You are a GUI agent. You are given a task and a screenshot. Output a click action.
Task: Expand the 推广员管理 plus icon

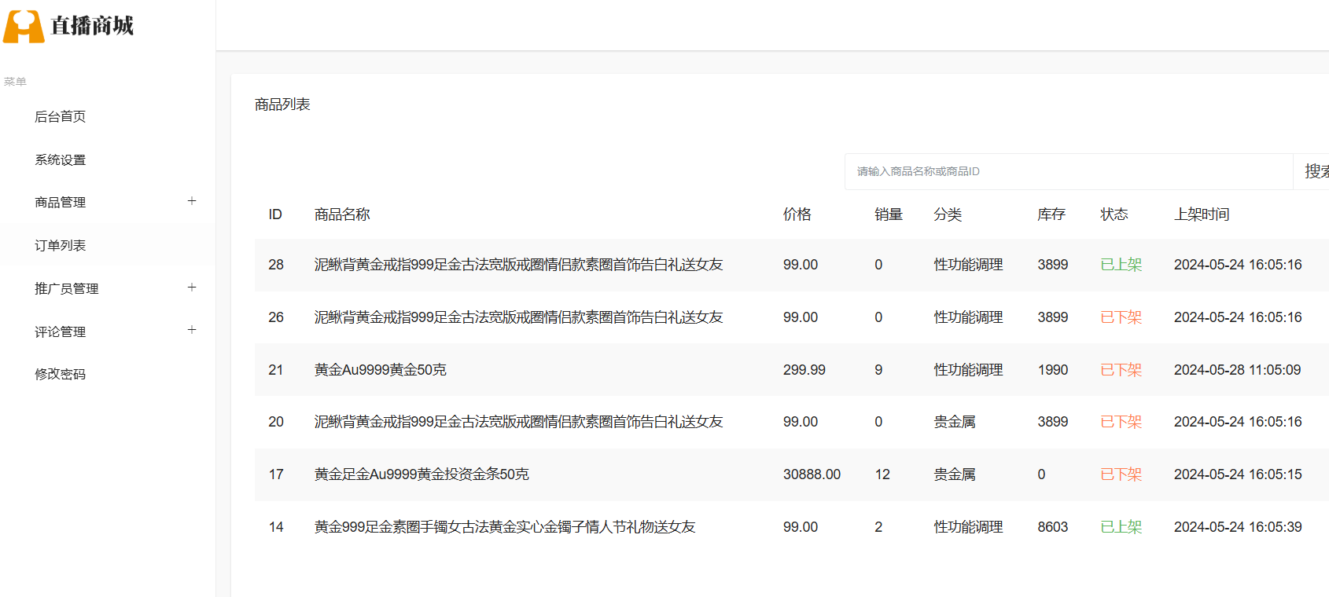pos(192,288)
